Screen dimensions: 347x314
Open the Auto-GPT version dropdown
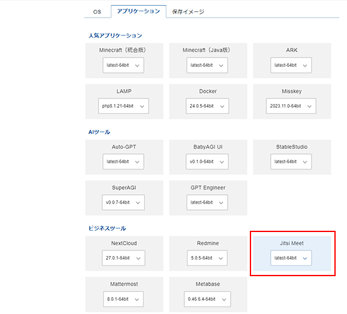click(123, 161)
